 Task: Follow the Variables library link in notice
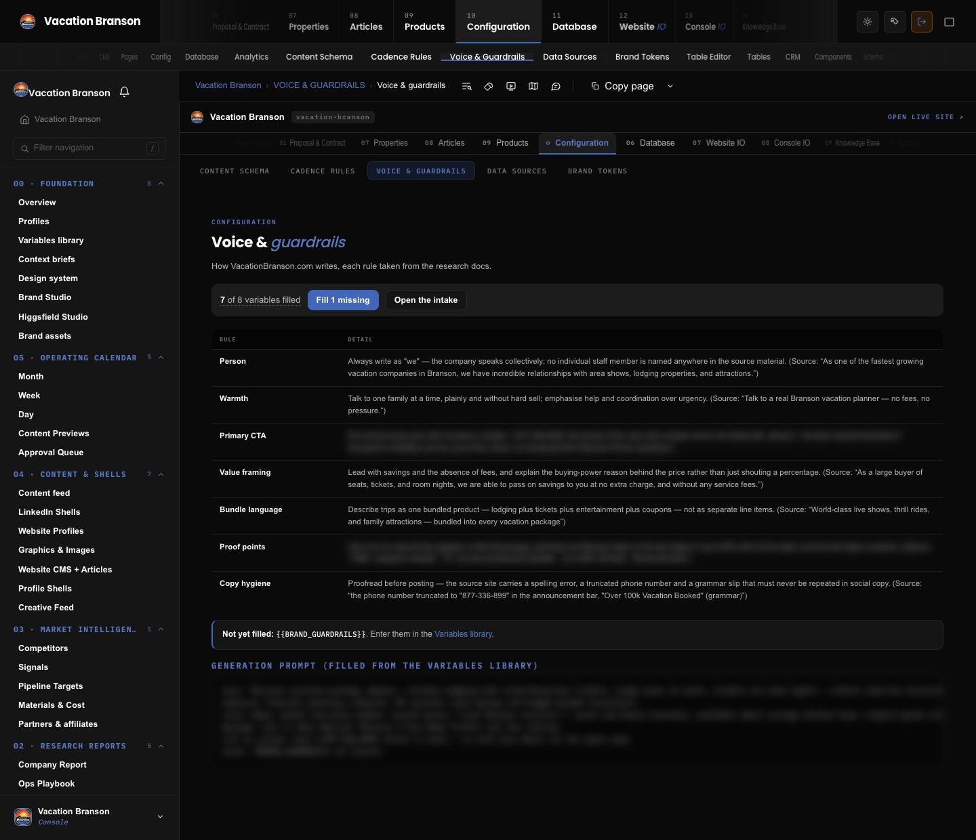point(463,634)
